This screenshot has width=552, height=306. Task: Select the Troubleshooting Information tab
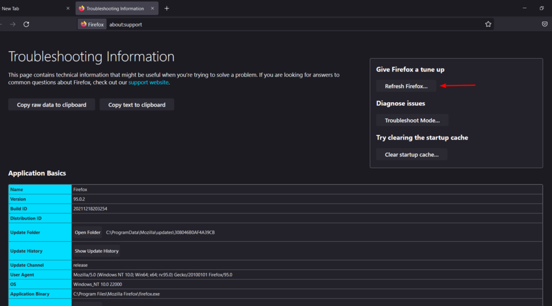pyautogui.click(x=113, y=9)
